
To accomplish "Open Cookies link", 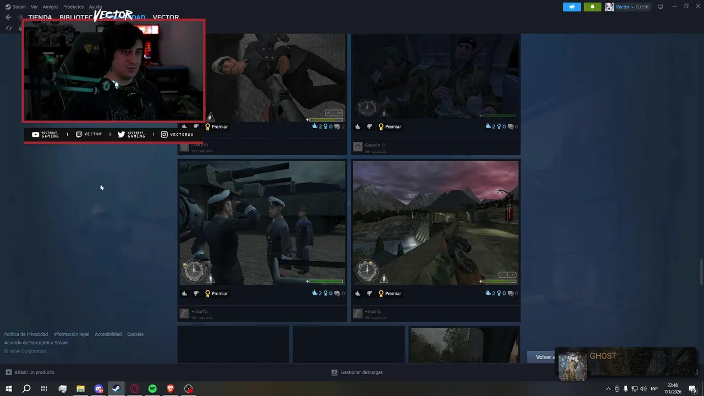I will pos(135,334).
